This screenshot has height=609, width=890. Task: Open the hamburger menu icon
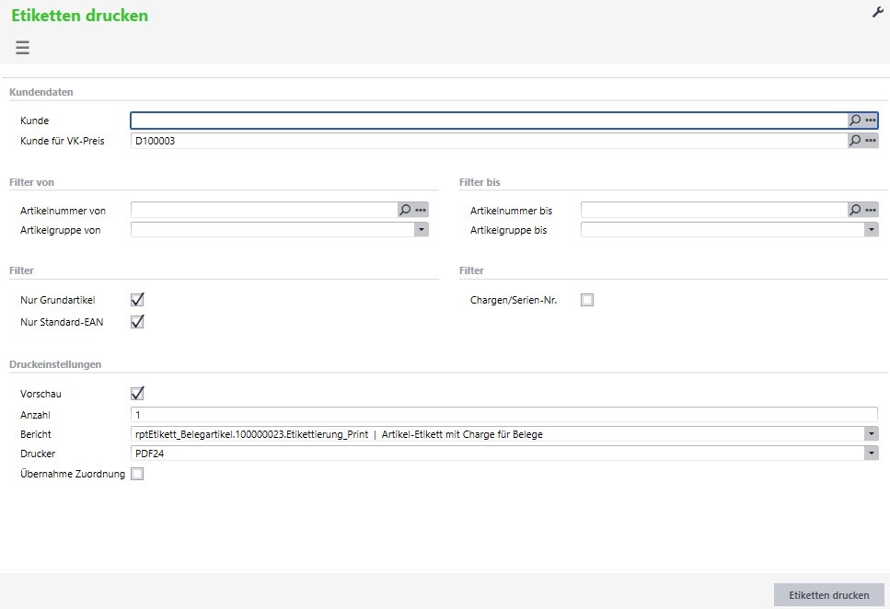pyautogui.click(x=22, y=48)
